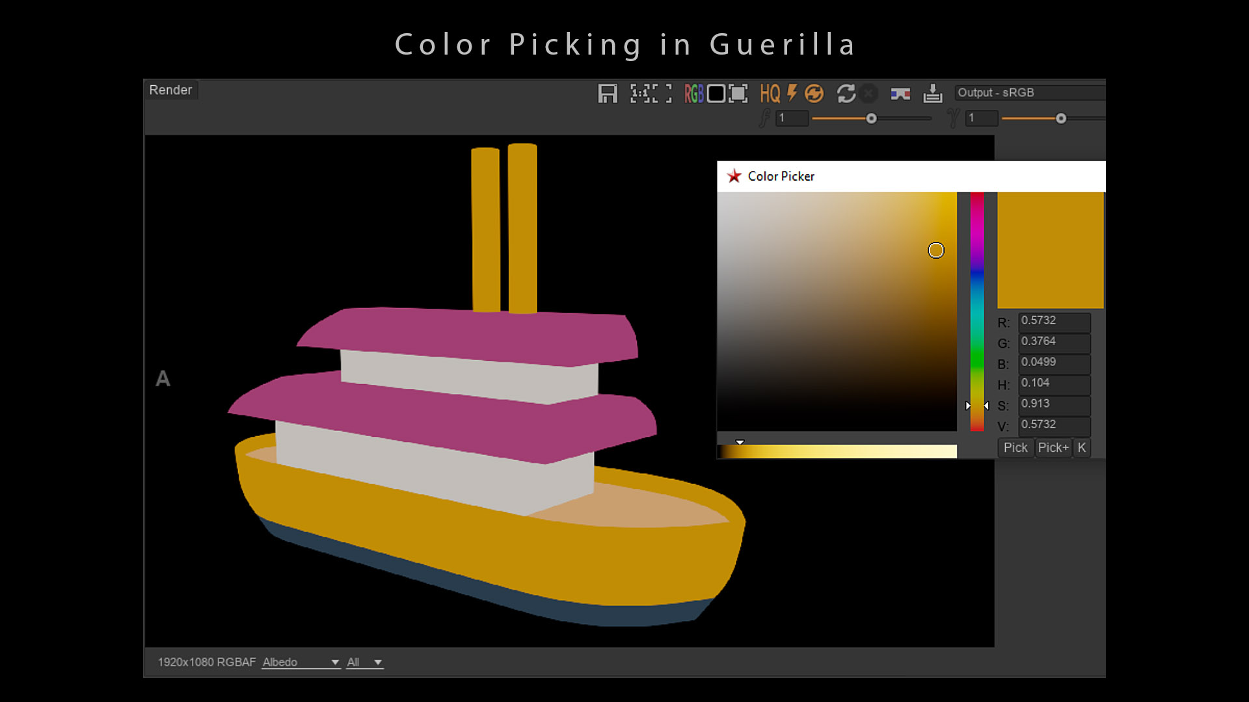The height and width of the screenshot is (702, 1249).
Task: Click the download-to-tray export icon
Action: pos(933,94)
